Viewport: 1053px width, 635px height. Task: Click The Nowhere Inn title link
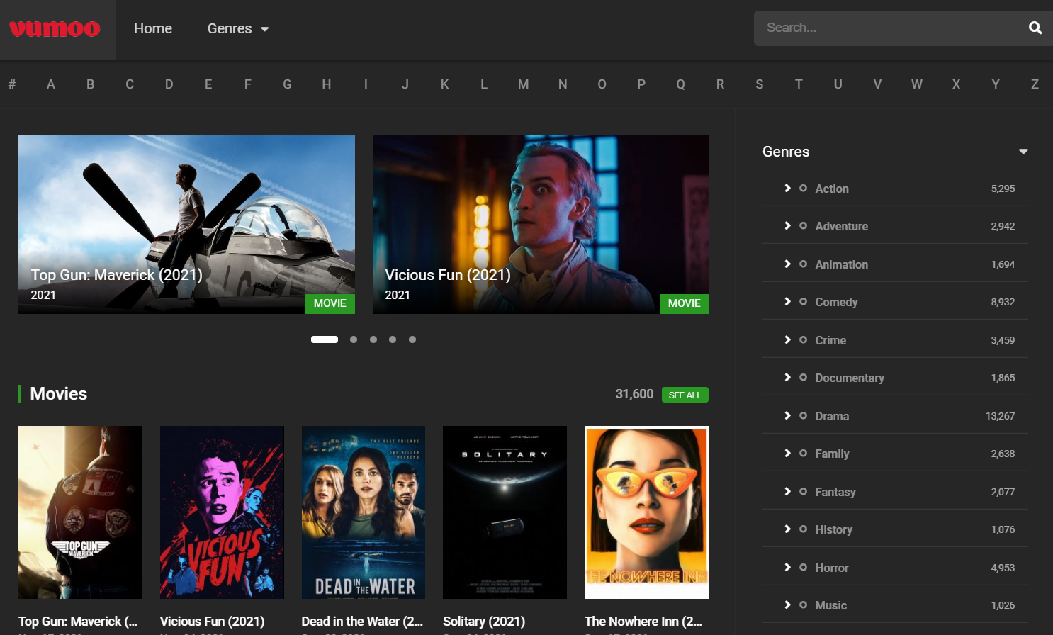(x=643, y=622)
